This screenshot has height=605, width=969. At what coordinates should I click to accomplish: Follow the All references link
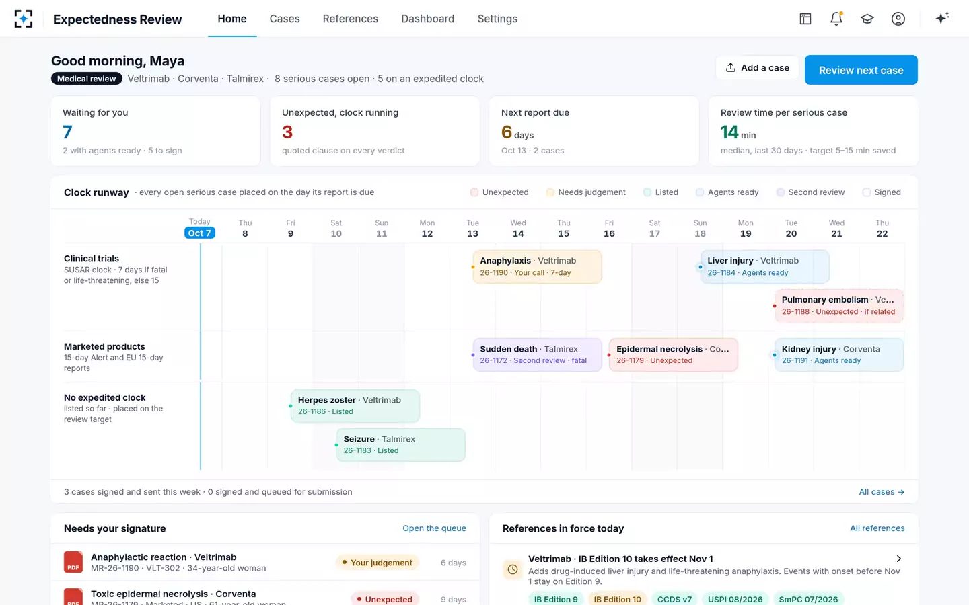(x=877, y=528)
